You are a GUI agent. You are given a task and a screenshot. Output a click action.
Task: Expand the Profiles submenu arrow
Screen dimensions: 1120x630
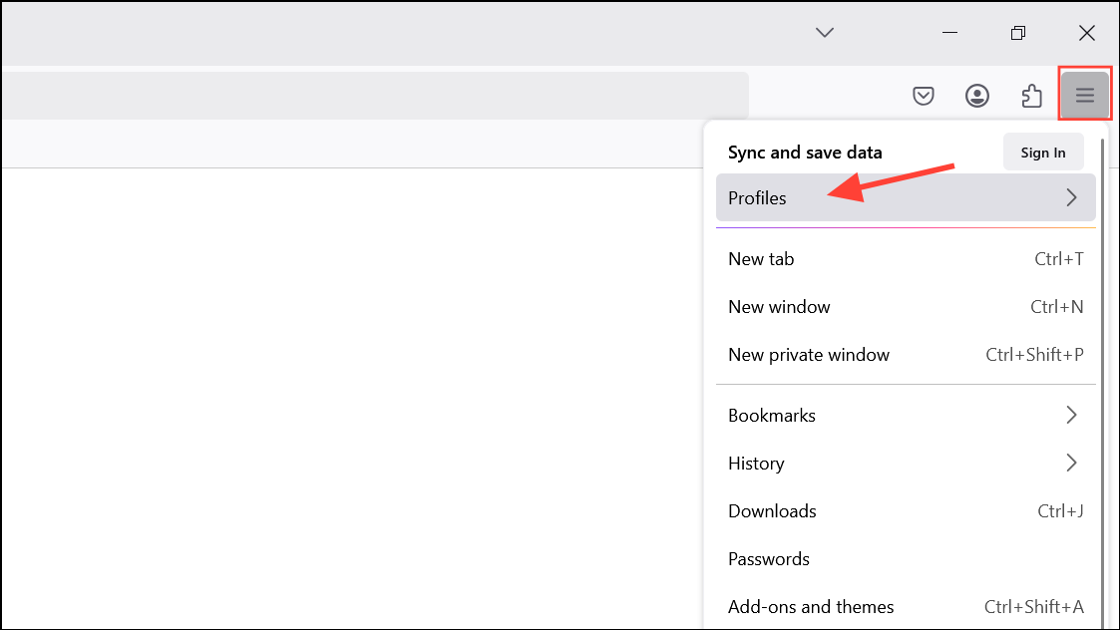coord(1071,197)
